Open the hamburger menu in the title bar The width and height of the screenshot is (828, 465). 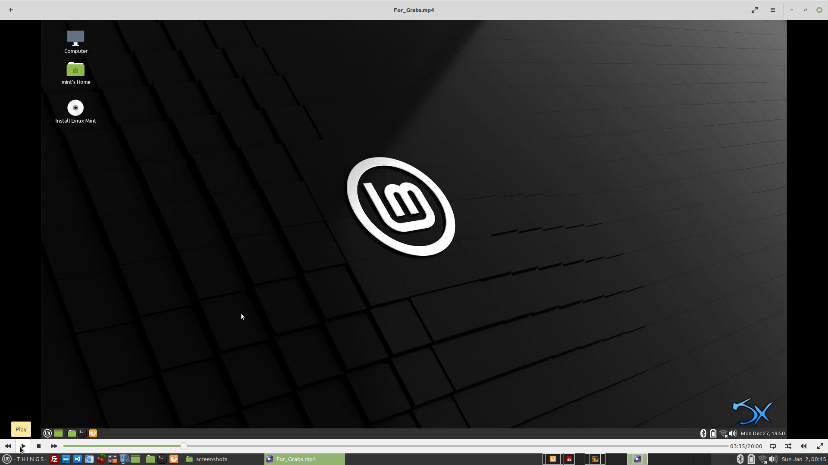pos(773,10)
